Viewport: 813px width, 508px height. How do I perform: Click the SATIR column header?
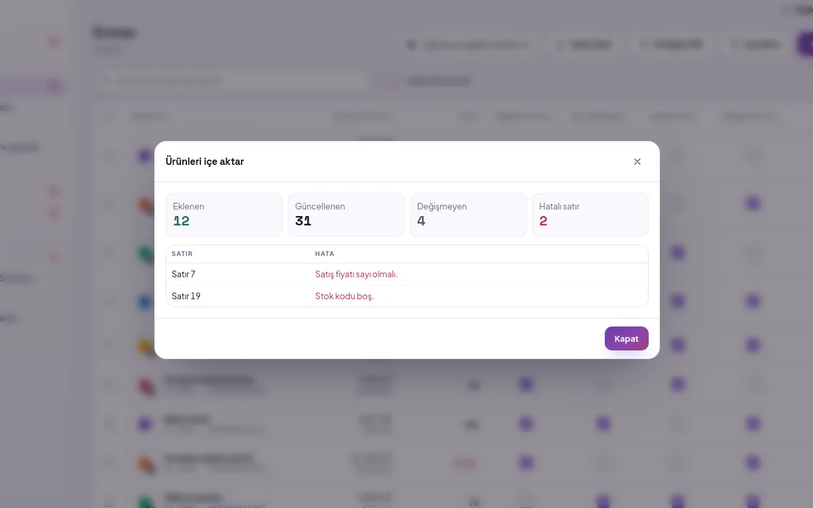(182, 254)
